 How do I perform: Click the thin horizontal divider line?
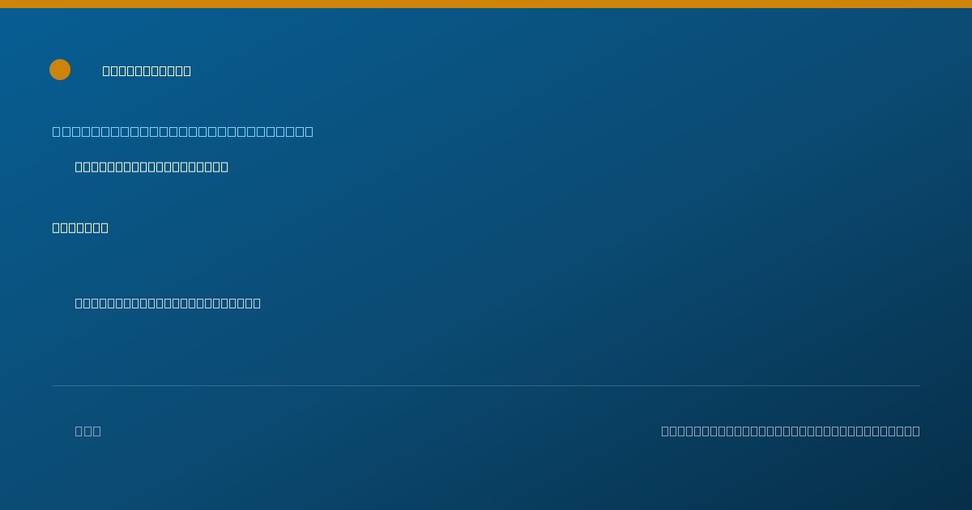point(486,385)
